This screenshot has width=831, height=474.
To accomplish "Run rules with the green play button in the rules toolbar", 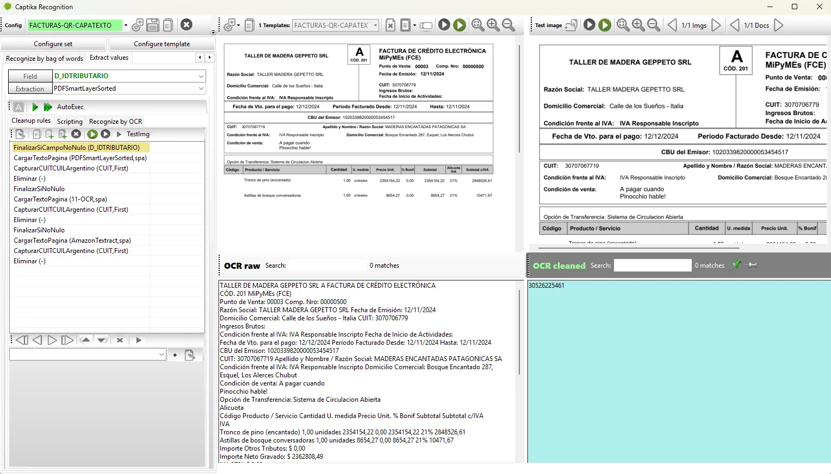I will pyautogui.click(x=92, y=134).
